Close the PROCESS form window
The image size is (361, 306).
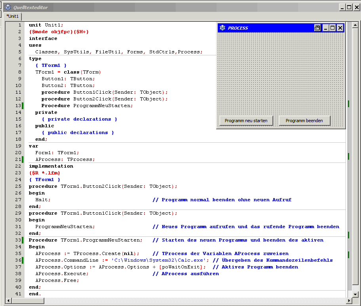(340, 28)
